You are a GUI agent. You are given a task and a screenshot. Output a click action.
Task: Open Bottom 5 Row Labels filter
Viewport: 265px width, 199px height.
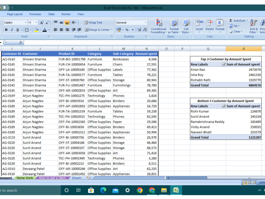[224, 106]
